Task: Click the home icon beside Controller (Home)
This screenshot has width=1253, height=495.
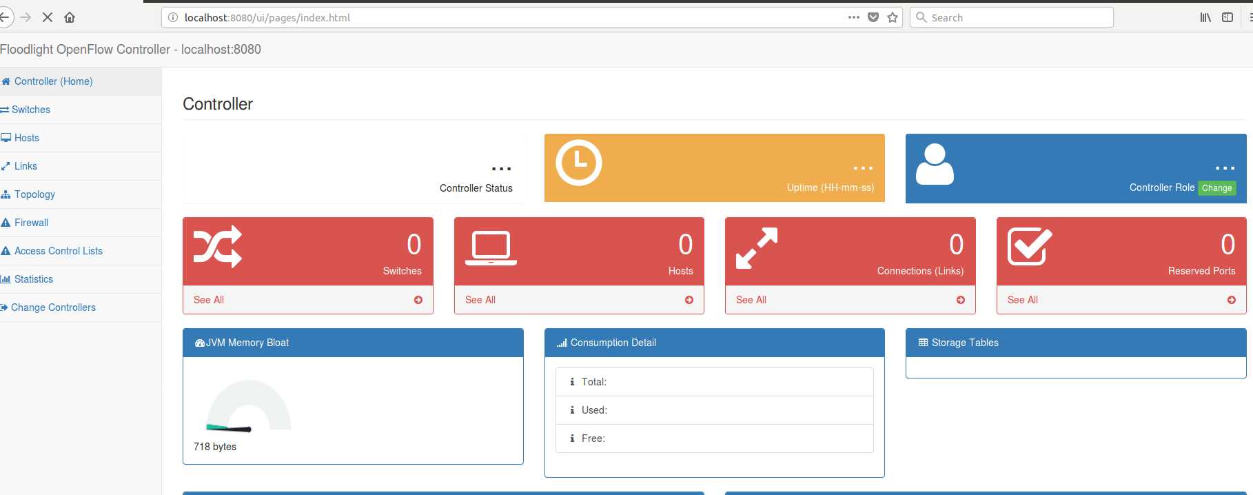Action: 6,81
